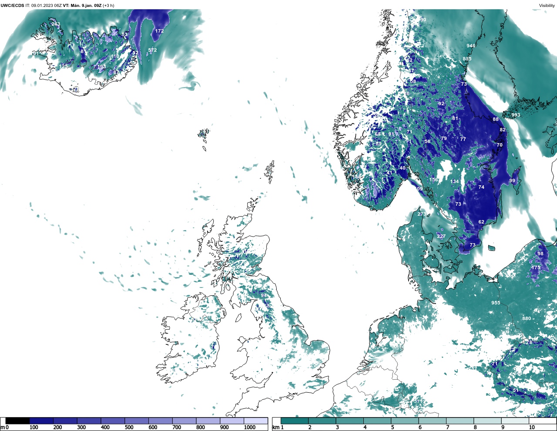This screenshot has width=557, height=431.
Task: Click the 'Mán. 9.jan. 09Z' valid time
Action: click(x=86, y=6)
